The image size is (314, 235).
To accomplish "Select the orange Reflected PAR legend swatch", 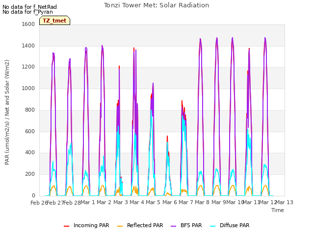I will 120,226.
